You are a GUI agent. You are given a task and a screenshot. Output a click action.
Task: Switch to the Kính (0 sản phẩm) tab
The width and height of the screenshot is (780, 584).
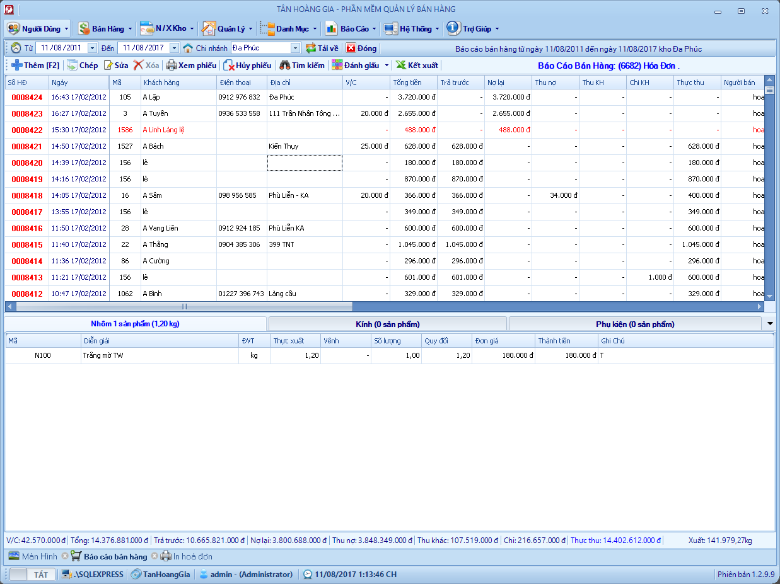point(387,324)
